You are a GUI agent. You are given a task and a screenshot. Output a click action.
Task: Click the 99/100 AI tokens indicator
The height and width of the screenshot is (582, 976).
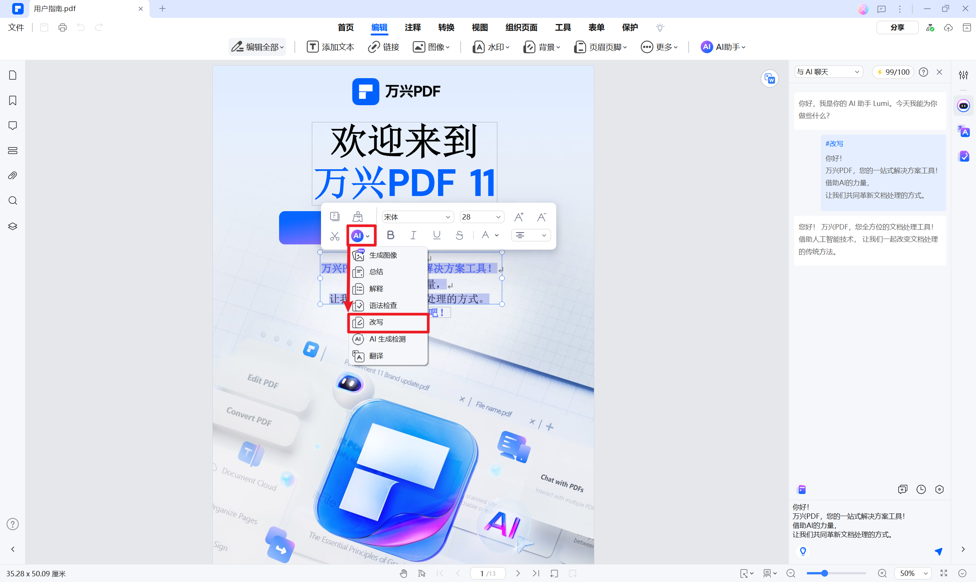click(x=893, y=72)
